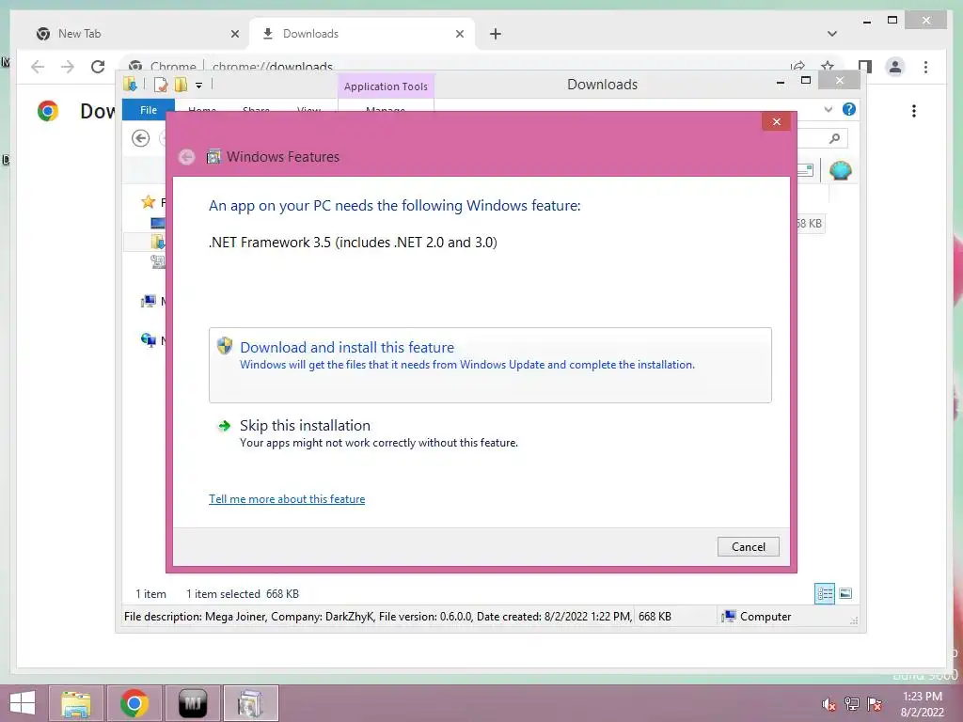Click network tray icon
This screenshot has height=722, width=963.
point(852,704)
